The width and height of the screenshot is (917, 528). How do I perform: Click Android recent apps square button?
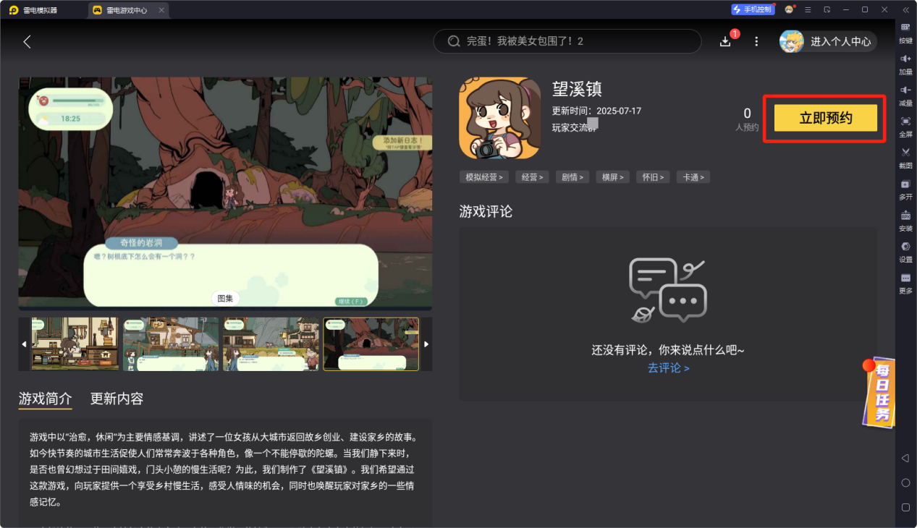click(905, 508)
